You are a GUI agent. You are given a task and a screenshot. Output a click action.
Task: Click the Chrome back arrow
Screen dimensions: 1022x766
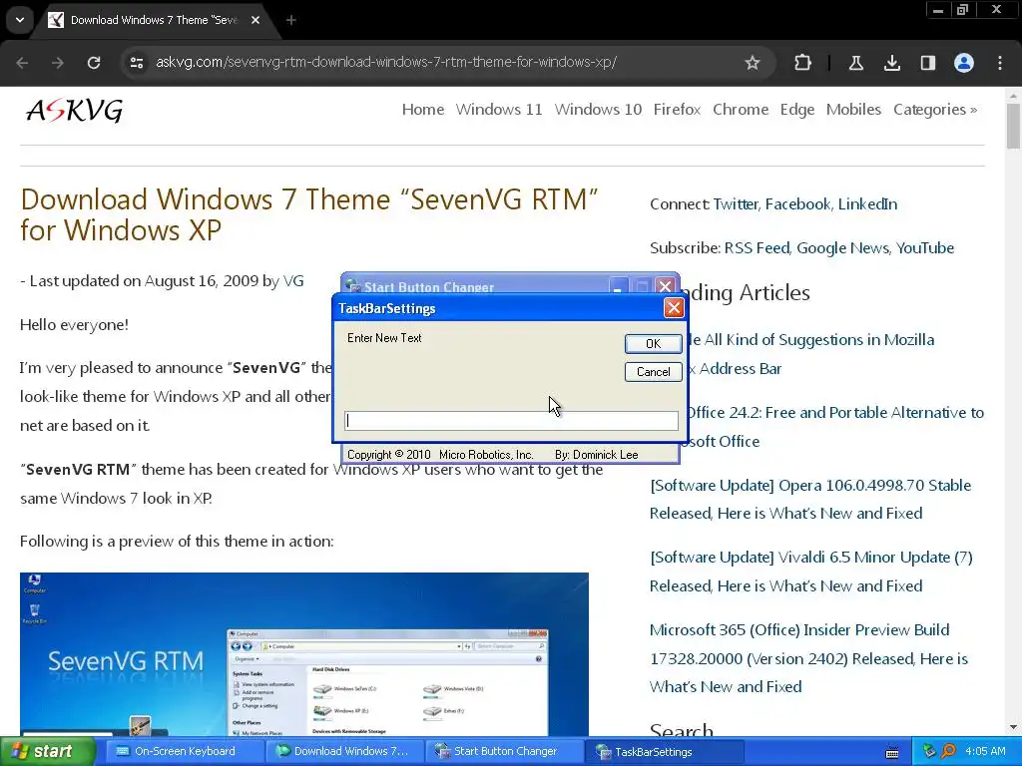tap(22, 63)
